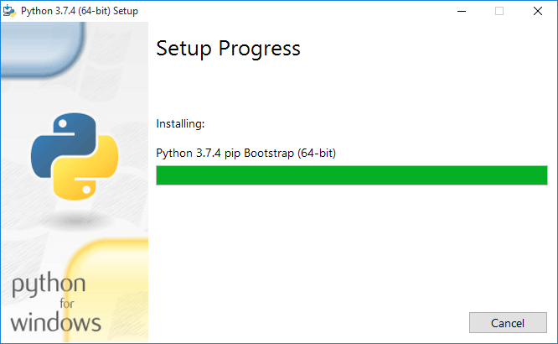Image resolution: width=558 pixels, height=344 pixels.
Task: Click the word for in the sidebar banner
Action: pos(67,304)
